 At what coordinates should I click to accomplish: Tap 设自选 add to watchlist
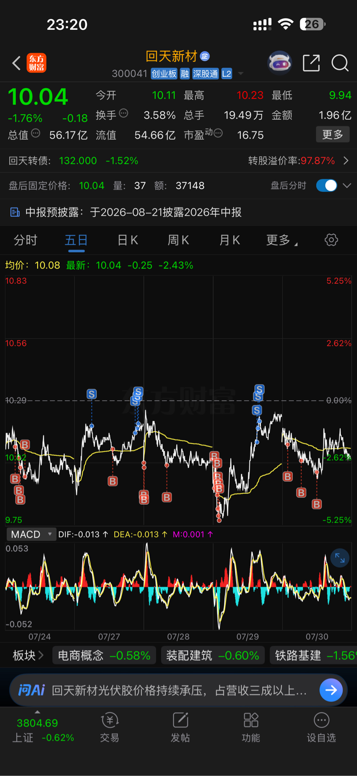[321, 728]
